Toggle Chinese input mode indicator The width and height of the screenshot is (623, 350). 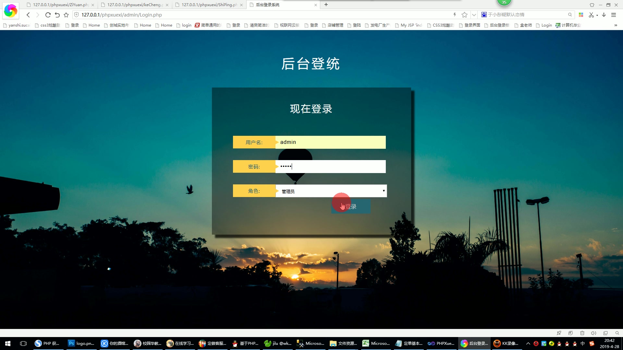(x=582, y=344)
